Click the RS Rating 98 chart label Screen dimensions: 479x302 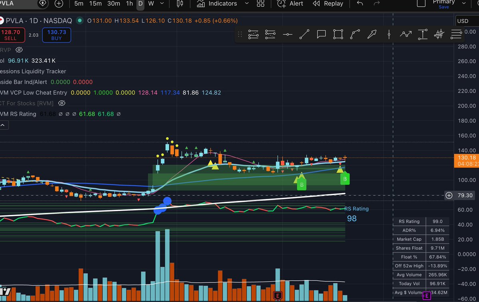coord(356,214)
